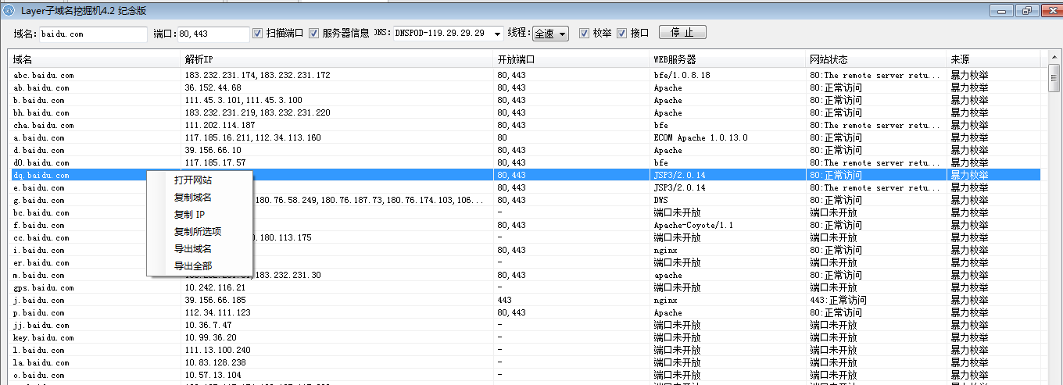1063x385 pixels.
Task: Select the b.baidu.com row
Action: pos(524,100)
